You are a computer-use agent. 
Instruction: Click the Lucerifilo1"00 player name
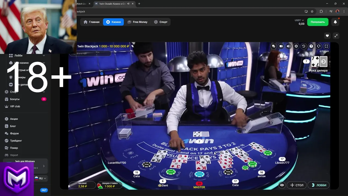click(x=117, y=163)
